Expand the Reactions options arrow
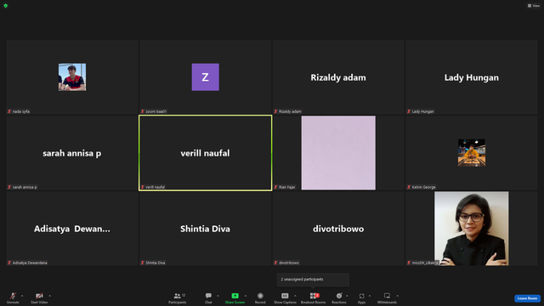Image resolution: width=544 pixels, height=306 pixels. (347, 296)
